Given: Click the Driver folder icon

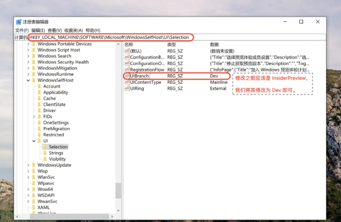Looking at the screenshot, I should tap(40, 110).
